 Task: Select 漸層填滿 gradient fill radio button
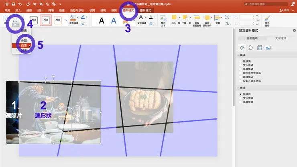240,69
